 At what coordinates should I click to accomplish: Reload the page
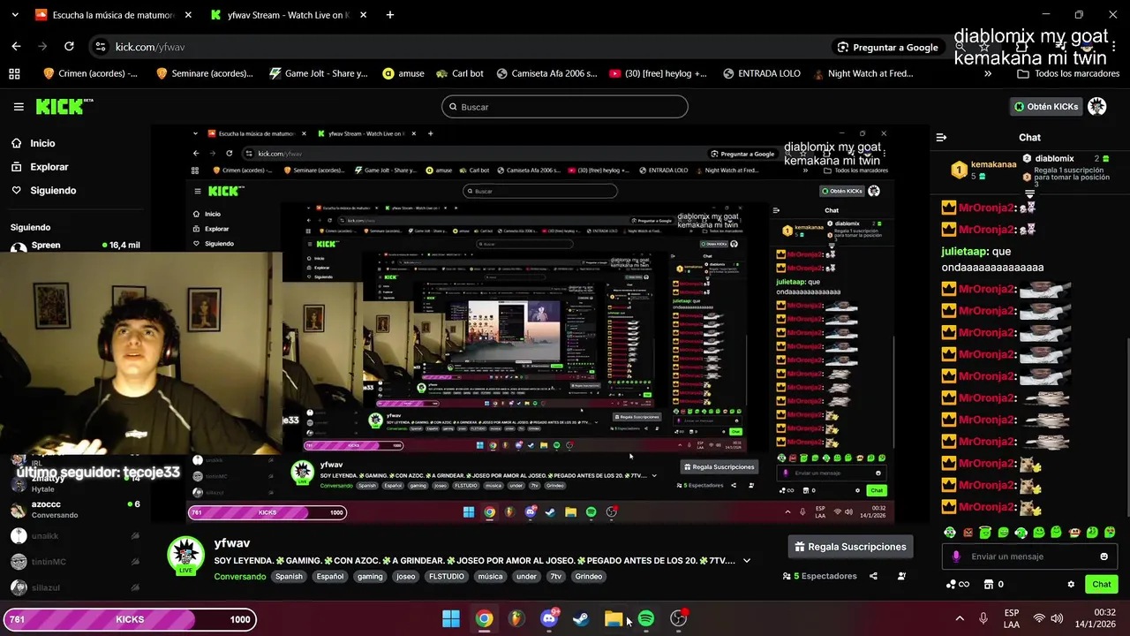[69, 47]
